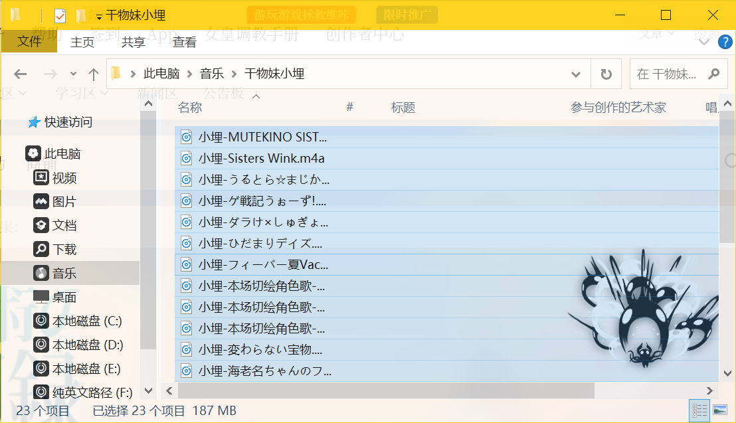736x423 pixels.
Task: Click the Help question mark icon
Action: click(725, 42)
